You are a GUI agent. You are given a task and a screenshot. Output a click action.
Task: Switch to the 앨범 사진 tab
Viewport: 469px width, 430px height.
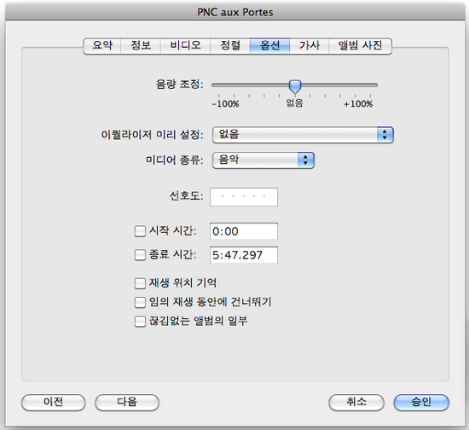click(x=360, y=45)
